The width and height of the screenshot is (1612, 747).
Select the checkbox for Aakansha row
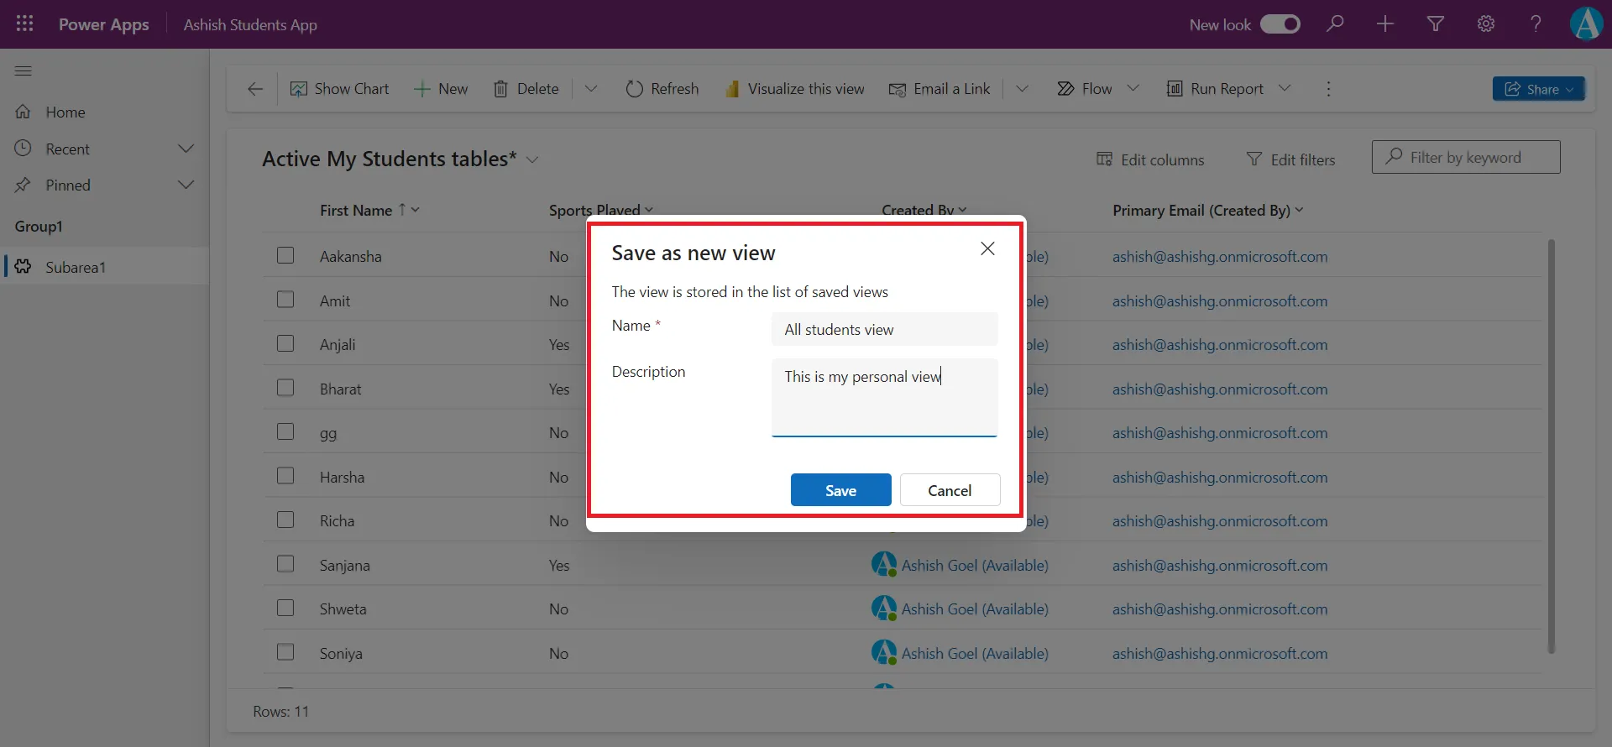285,255
